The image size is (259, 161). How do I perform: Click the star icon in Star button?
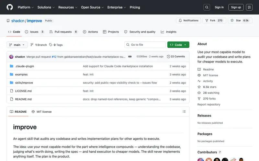pyautogui.click(x=232, y=20)
